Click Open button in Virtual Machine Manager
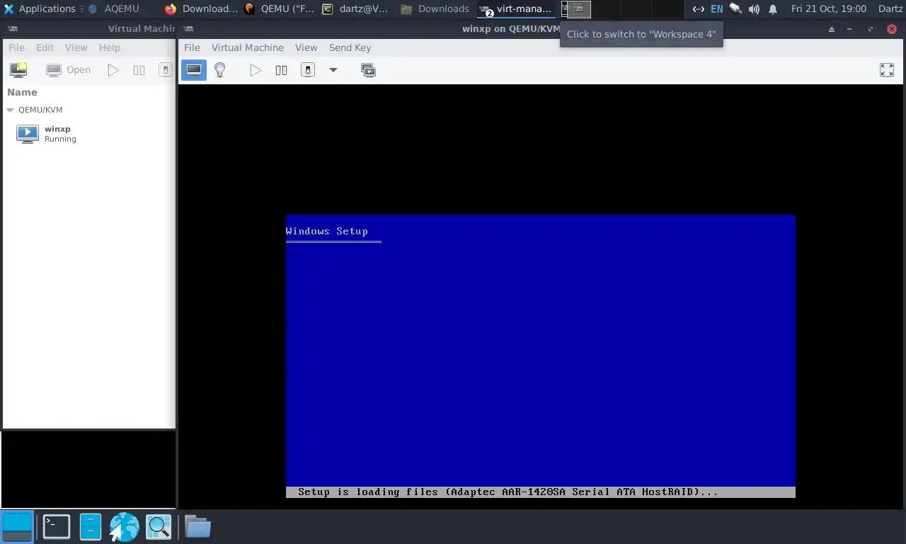This screenshot has height=544, width=906. (x=69, y=69)
